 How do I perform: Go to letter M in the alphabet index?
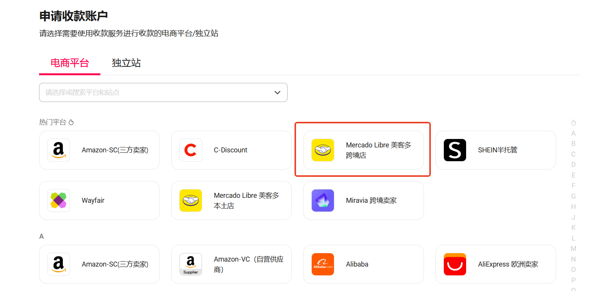pyautogui.click(x=573, y=249)
